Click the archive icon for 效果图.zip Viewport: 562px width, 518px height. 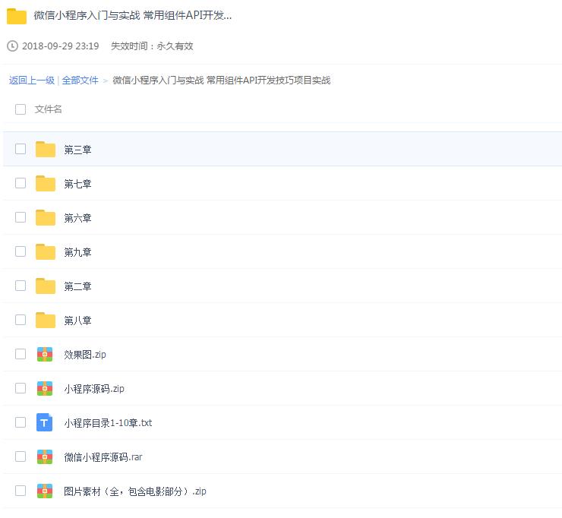[45, 354]
